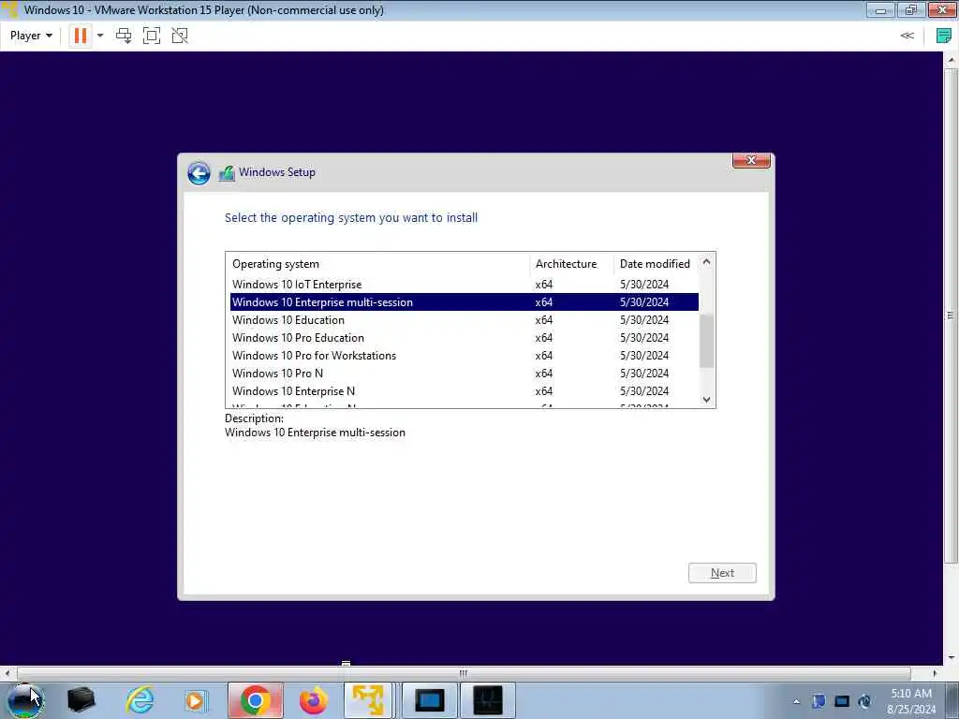Click the Windows Setup installer icon
The width and height of the screenshot is (959, 719).
[x=227, y=173]
